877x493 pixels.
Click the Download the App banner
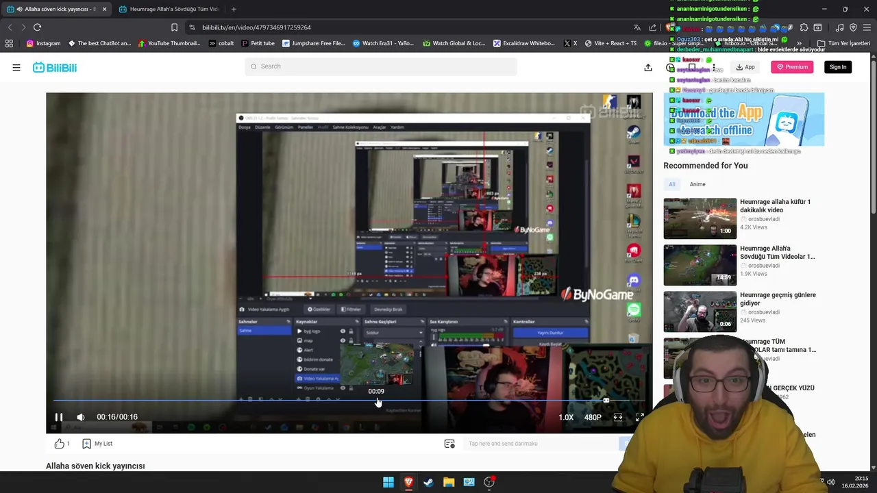click(x=743, y=119)
